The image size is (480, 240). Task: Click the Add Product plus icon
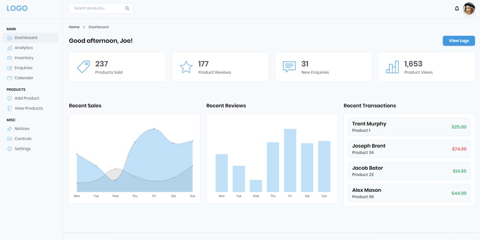[x=10, y=98]
